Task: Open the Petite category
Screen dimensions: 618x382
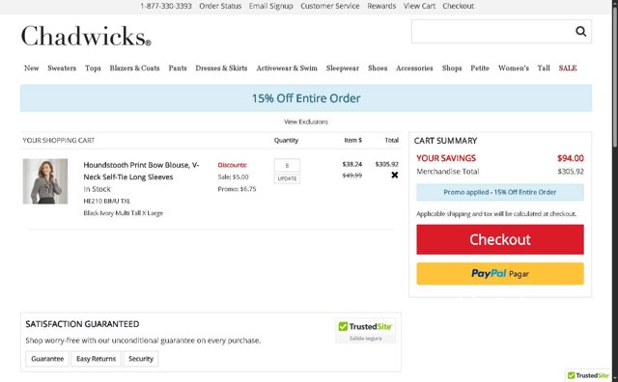Action: pos(480,68)
